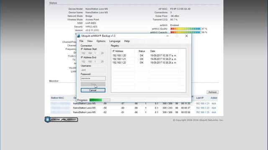Open Last IP link 192.168.1.25

203,112
